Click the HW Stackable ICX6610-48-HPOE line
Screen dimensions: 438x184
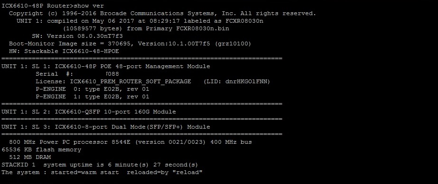pos(64,51)
